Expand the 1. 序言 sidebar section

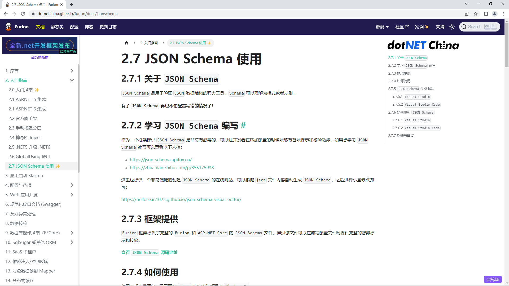72,71
